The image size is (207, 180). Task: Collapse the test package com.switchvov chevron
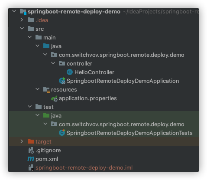45,124
